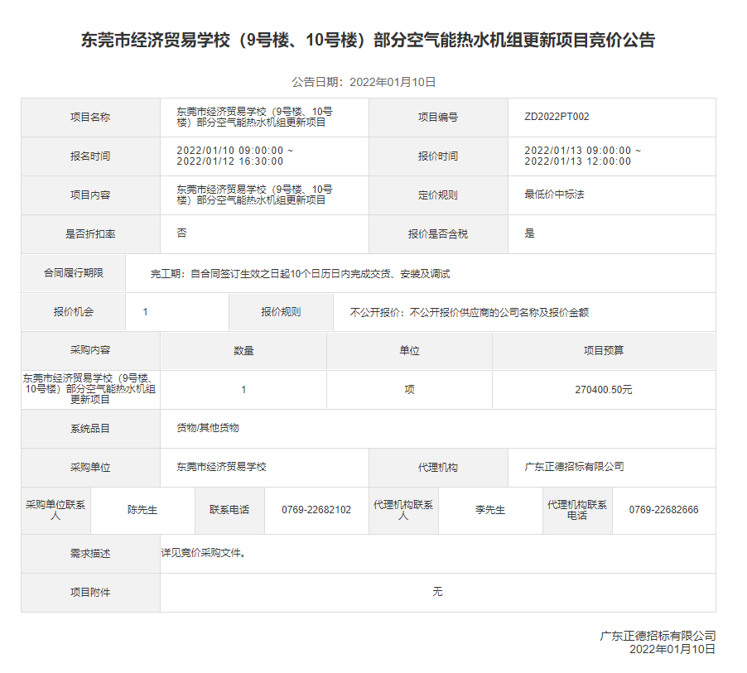Select the value 1 beside 报价机会
This screenshot has height=673, width=747.
click(x=145, y=312)
